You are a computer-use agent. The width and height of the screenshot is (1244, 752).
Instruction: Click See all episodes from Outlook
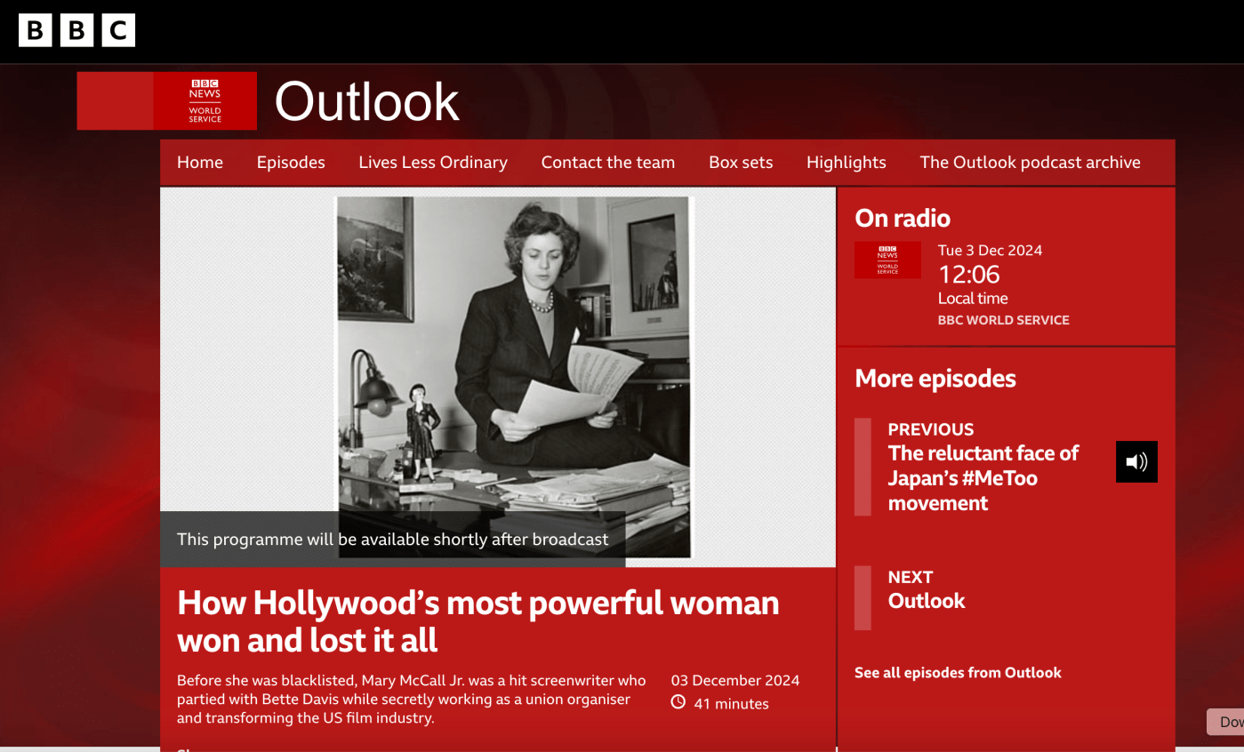point(958,673)
